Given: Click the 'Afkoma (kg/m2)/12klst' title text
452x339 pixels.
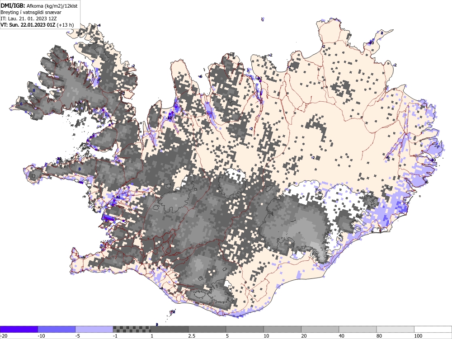Looking at the screenshot, I should [x=52, y=6].
